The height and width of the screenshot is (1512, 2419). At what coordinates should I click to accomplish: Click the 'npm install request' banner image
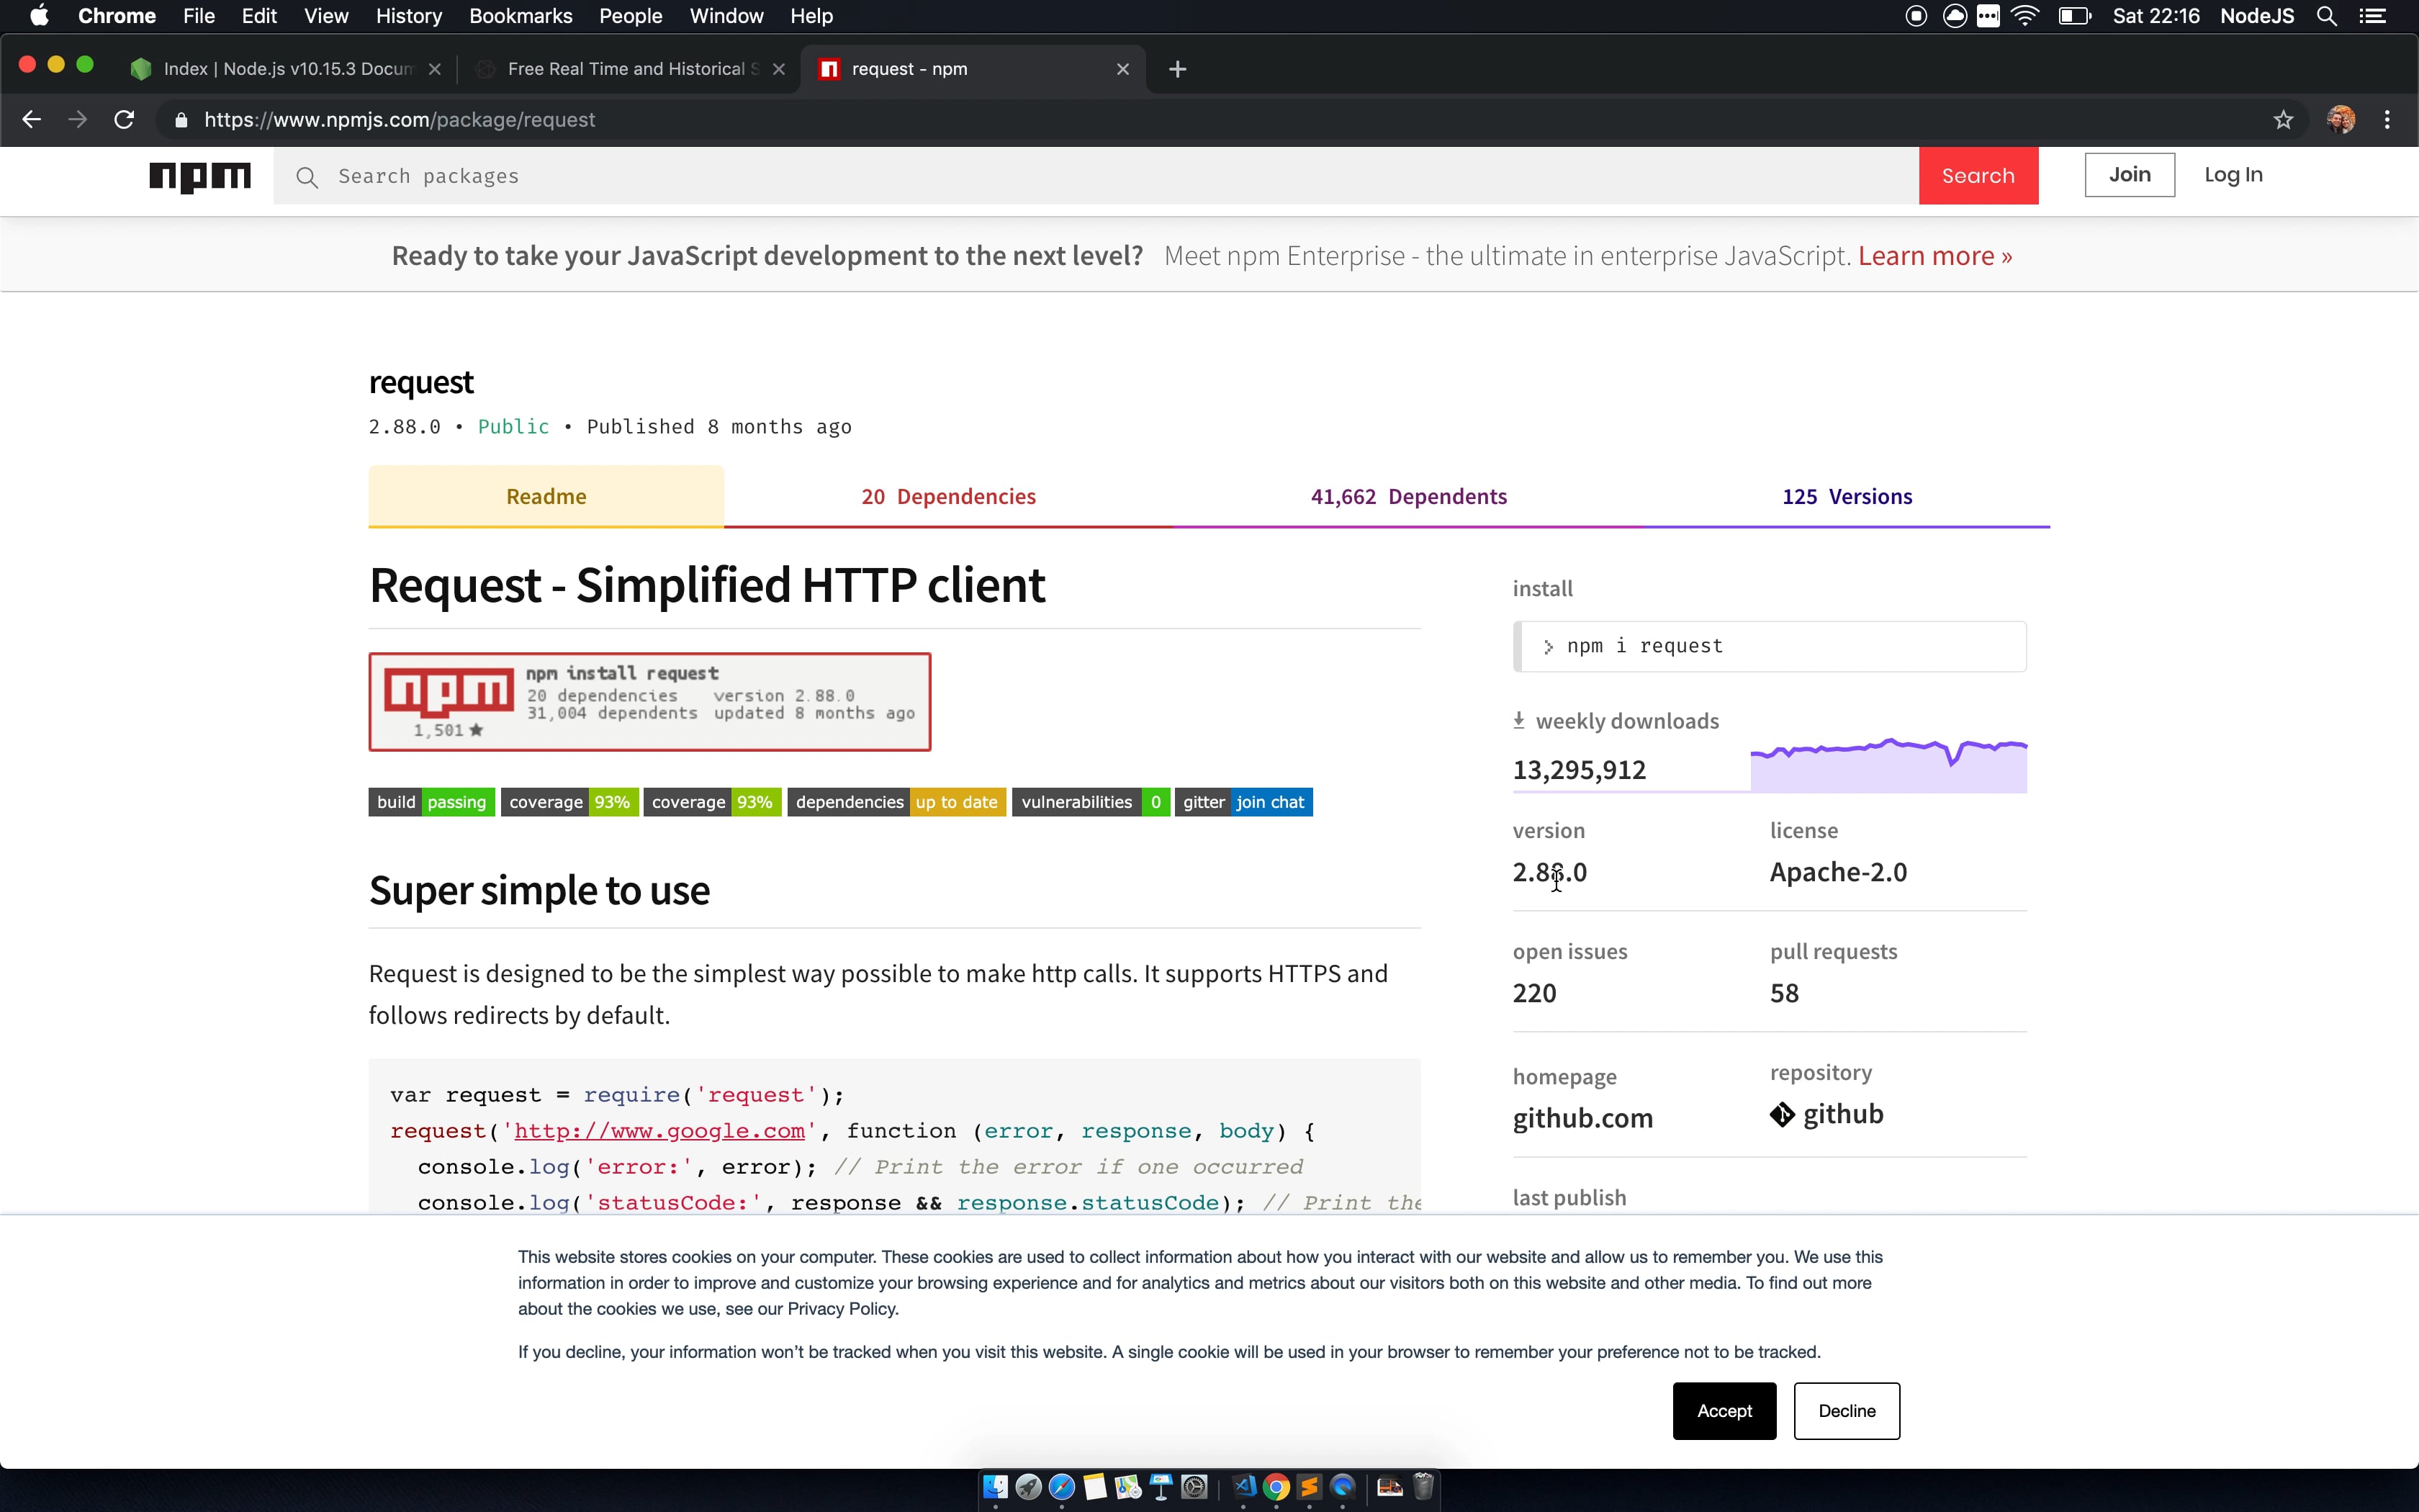[x=649, y=701]
